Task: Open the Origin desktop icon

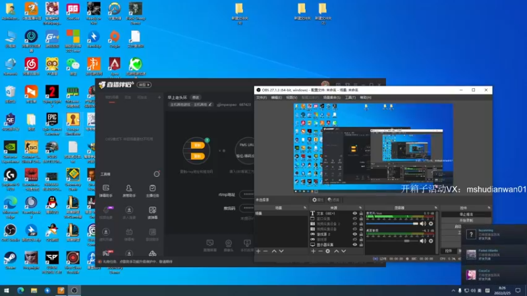Action: (115, 39)
